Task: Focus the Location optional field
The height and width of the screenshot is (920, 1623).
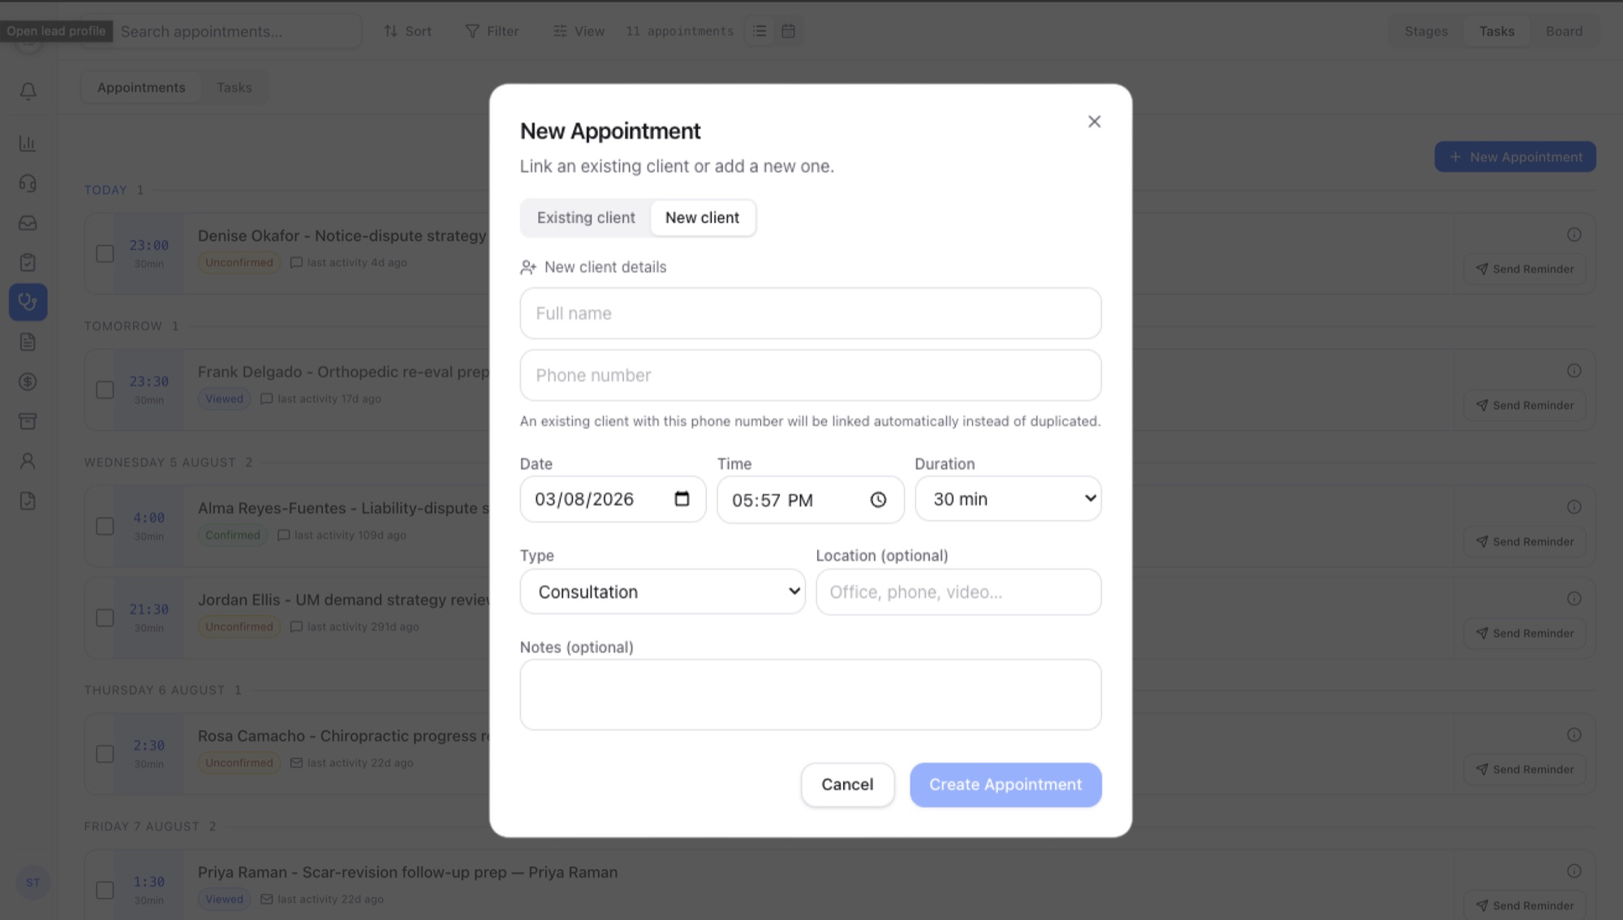Action: pyautogui.click(x=958, y=591)
